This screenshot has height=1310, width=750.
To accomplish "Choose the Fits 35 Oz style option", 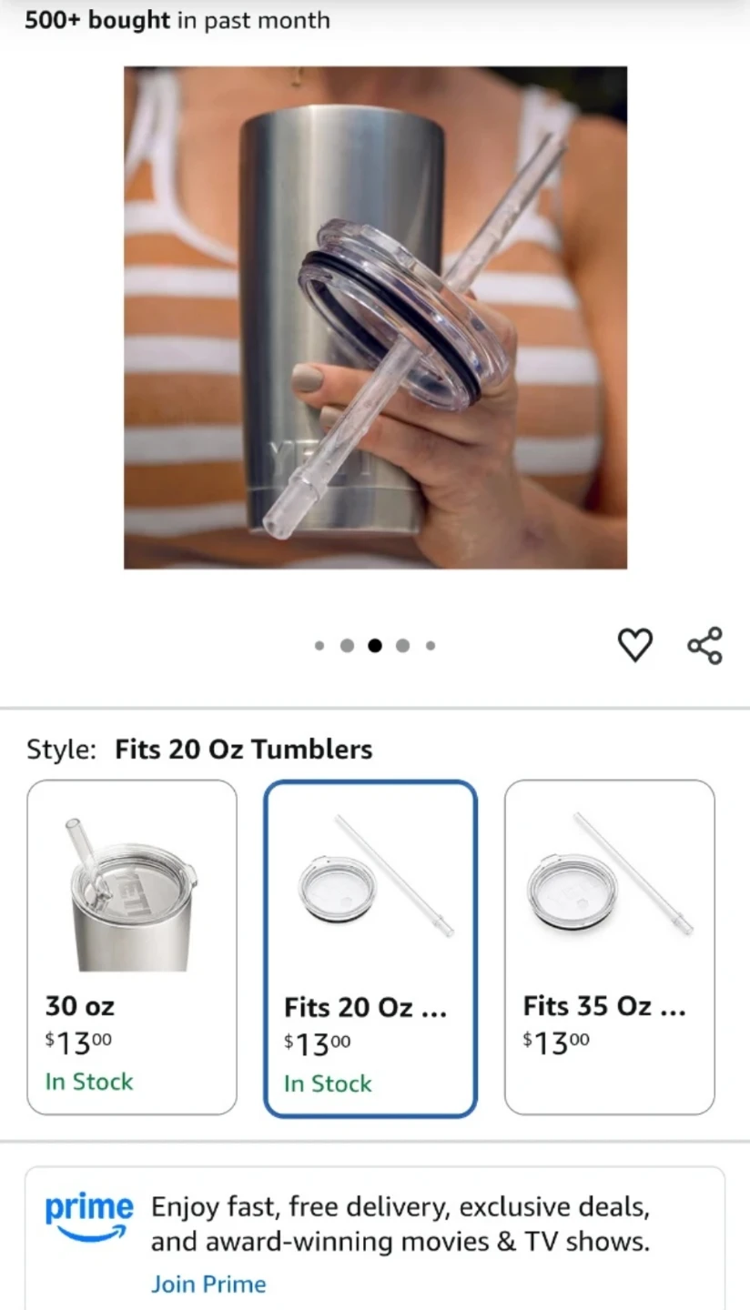I will (x=610, y=947).
